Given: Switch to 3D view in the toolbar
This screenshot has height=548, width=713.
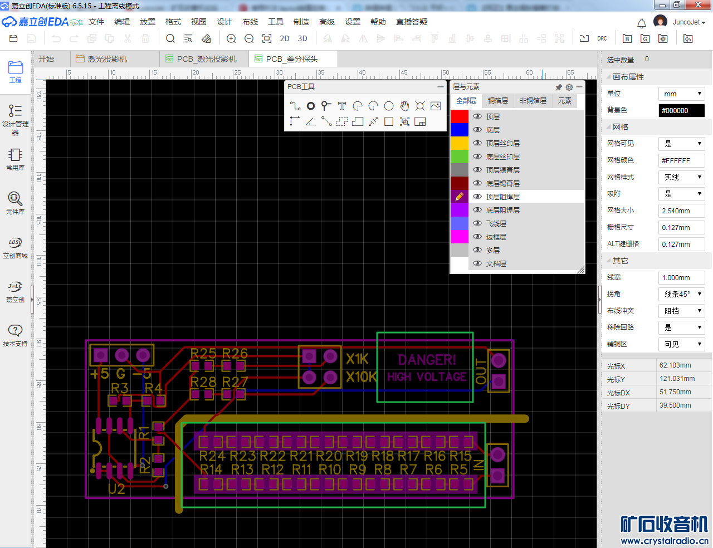Looking at the screenshot, I should (302, 38).
